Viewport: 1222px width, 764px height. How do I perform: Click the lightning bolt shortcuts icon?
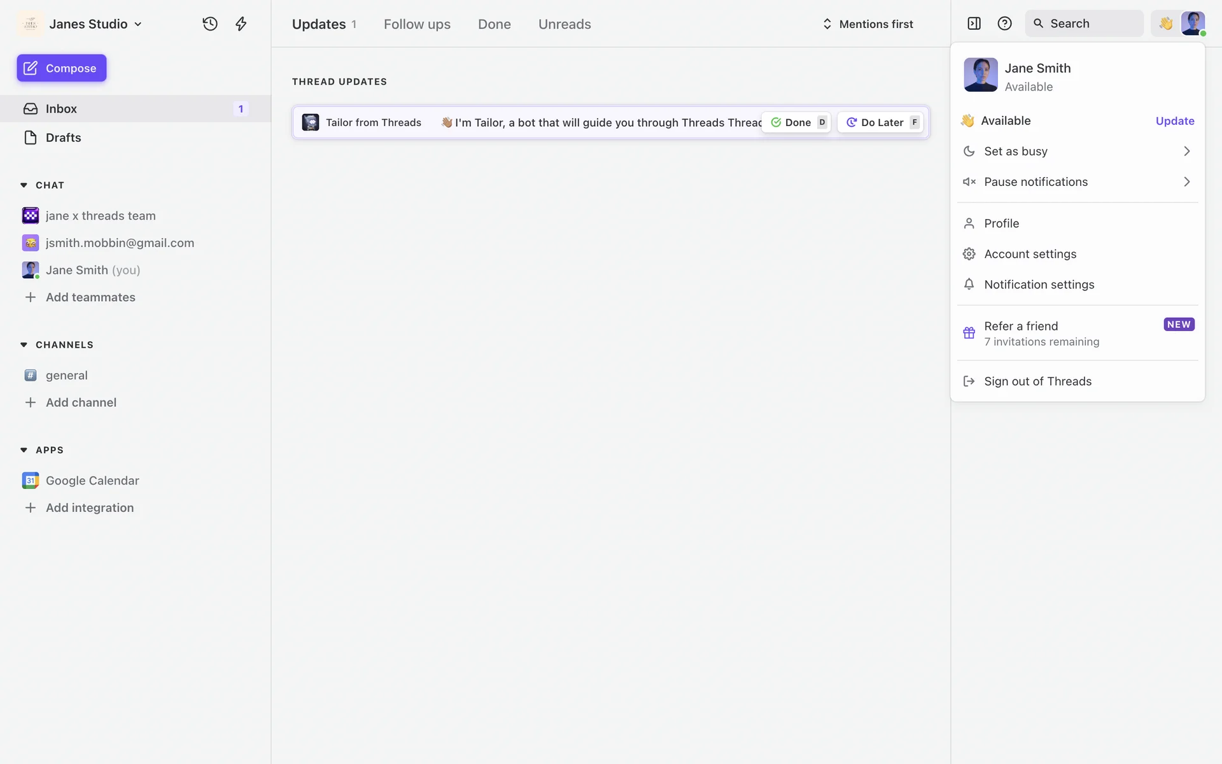pos(241,24)
